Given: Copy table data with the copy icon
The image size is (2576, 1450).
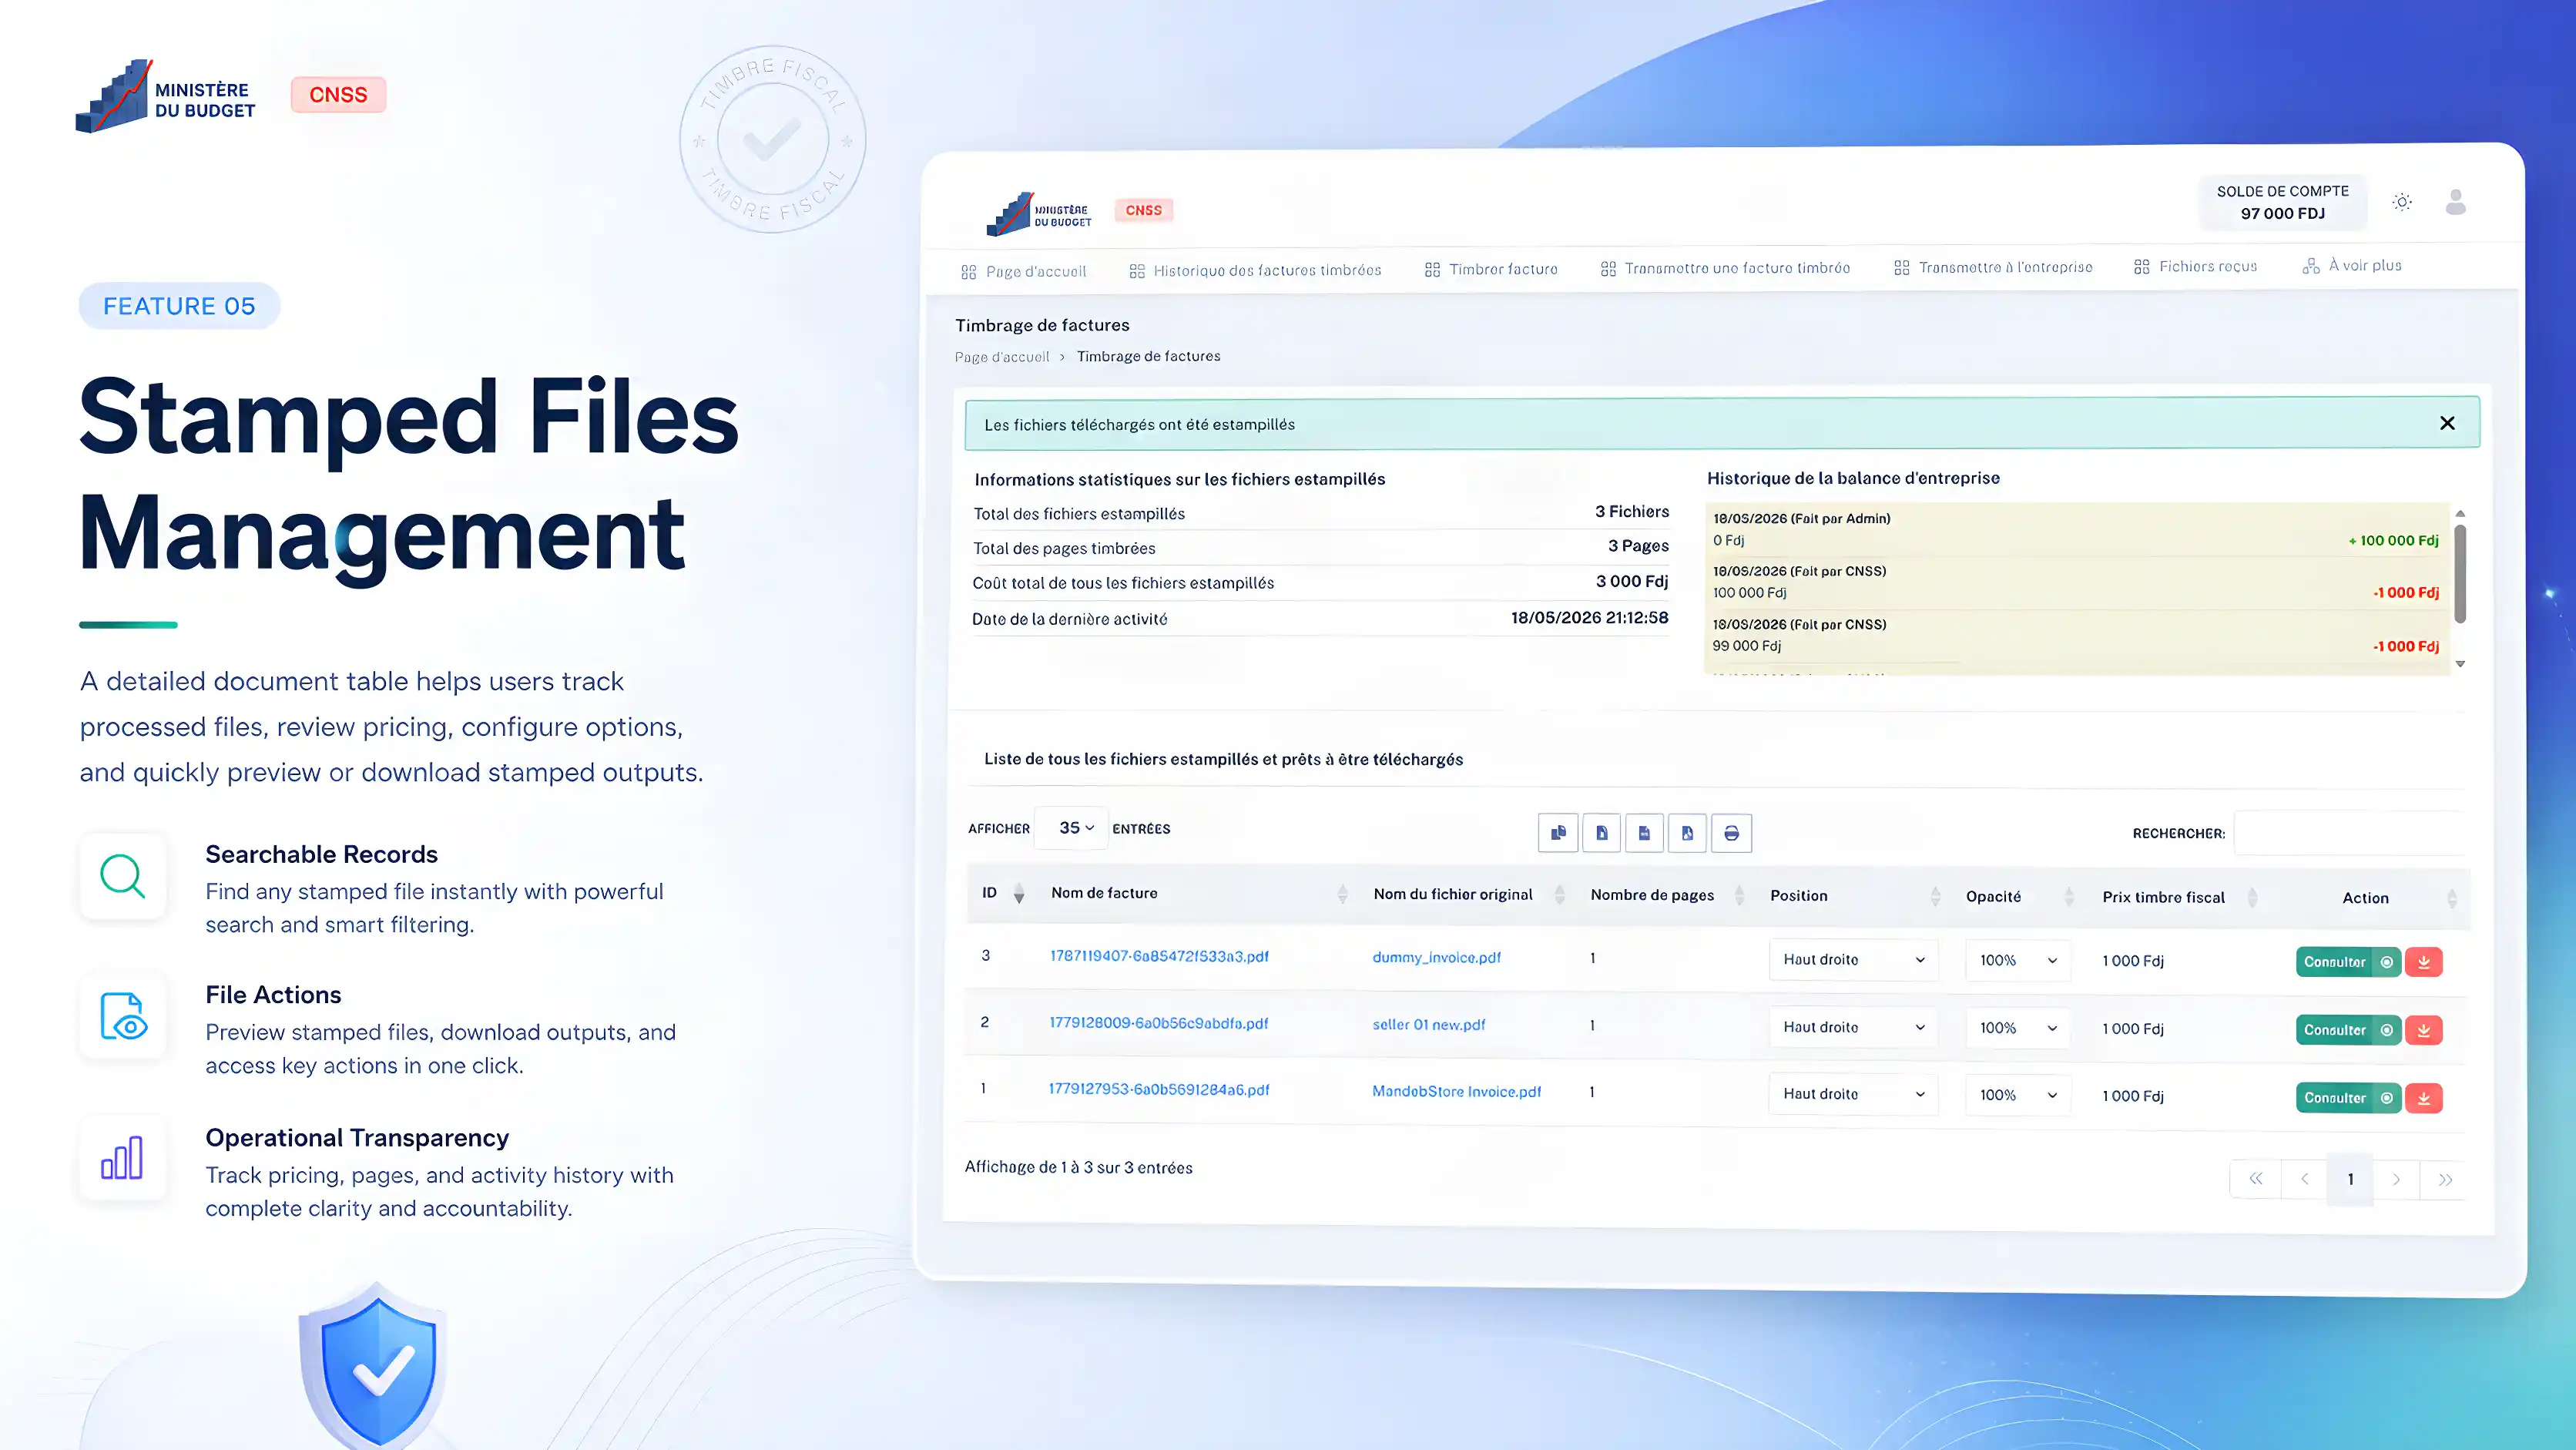Looking at the screenshot, I should [1558, 832].
